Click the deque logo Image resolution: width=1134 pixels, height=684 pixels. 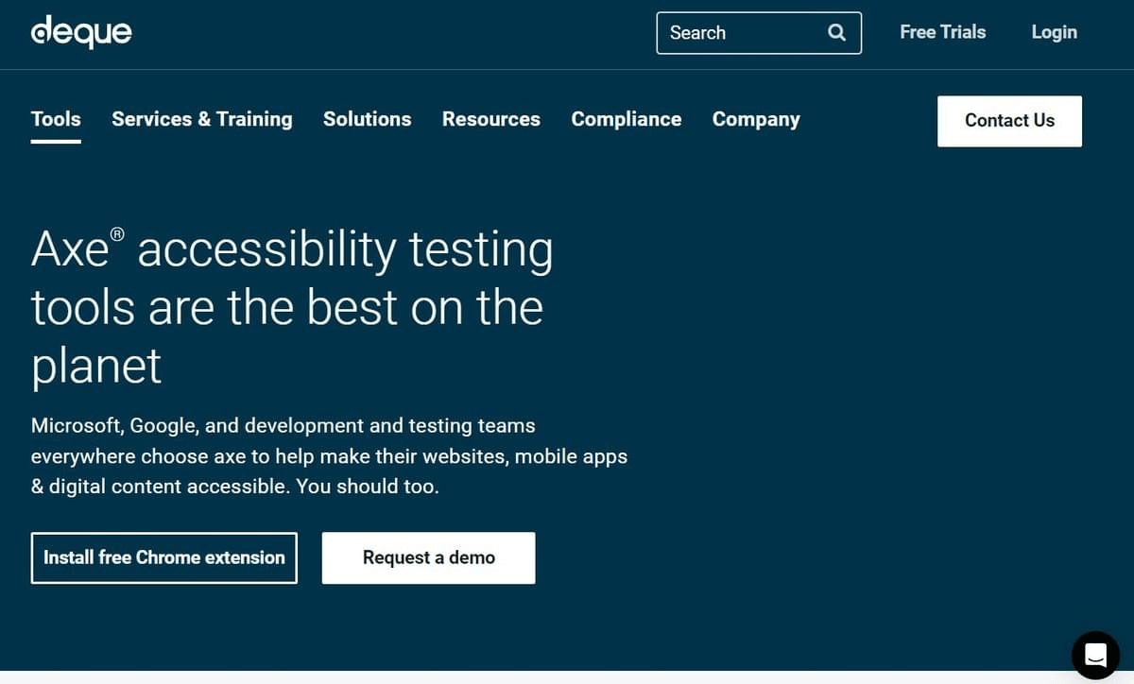click(x=81, y=32)
